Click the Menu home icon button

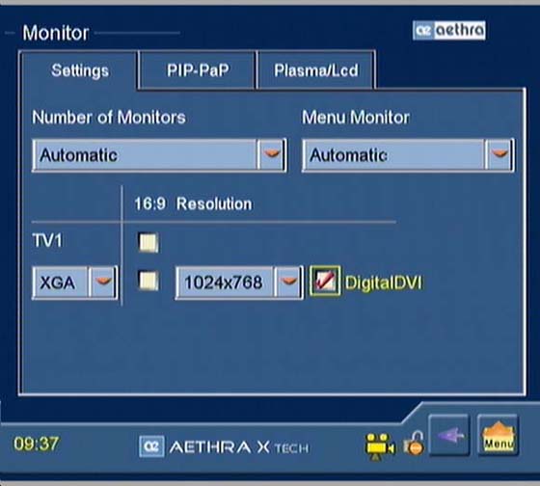click(498, 435)
